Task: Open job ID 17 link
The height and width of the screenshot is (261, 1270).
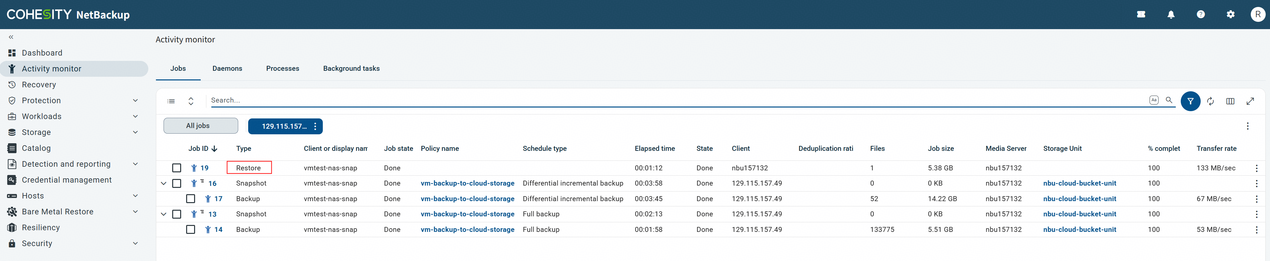Action: coord(218,199)
